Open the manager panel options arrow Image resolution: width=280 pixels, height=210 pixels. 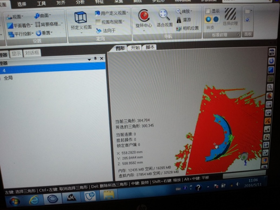(x=89, y=59)
